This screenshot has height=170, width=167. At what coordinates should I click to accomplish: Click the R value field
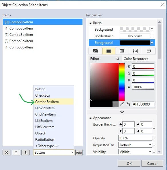(143, 66)
